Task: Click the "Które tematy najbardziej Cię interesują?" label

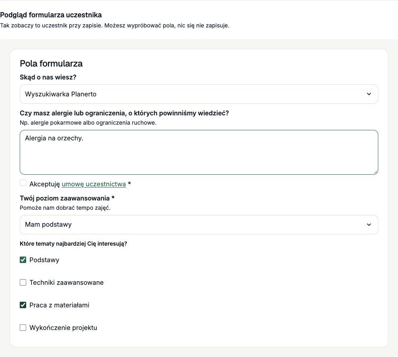Action: click(73, 244)
